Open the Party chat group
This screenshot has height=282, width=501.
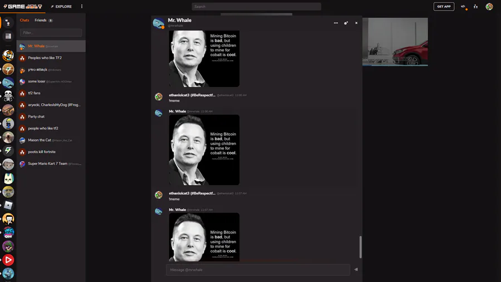pos(51,116)
